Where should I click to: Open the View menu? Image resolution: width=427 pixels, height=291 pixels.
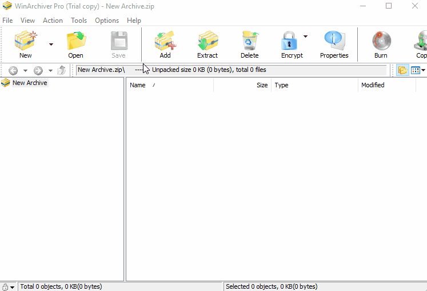[x=27, y=21]
